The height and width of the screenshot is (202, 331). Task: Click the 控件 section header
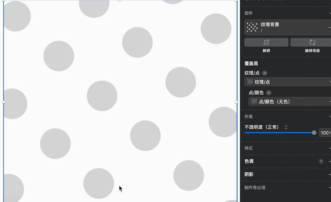tap(249, 13)
